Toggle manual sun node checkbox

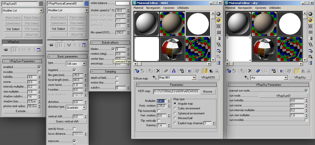tap(306, 91)
